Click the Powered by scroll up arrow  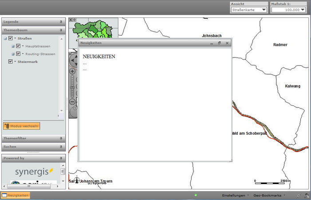[63, 165]
